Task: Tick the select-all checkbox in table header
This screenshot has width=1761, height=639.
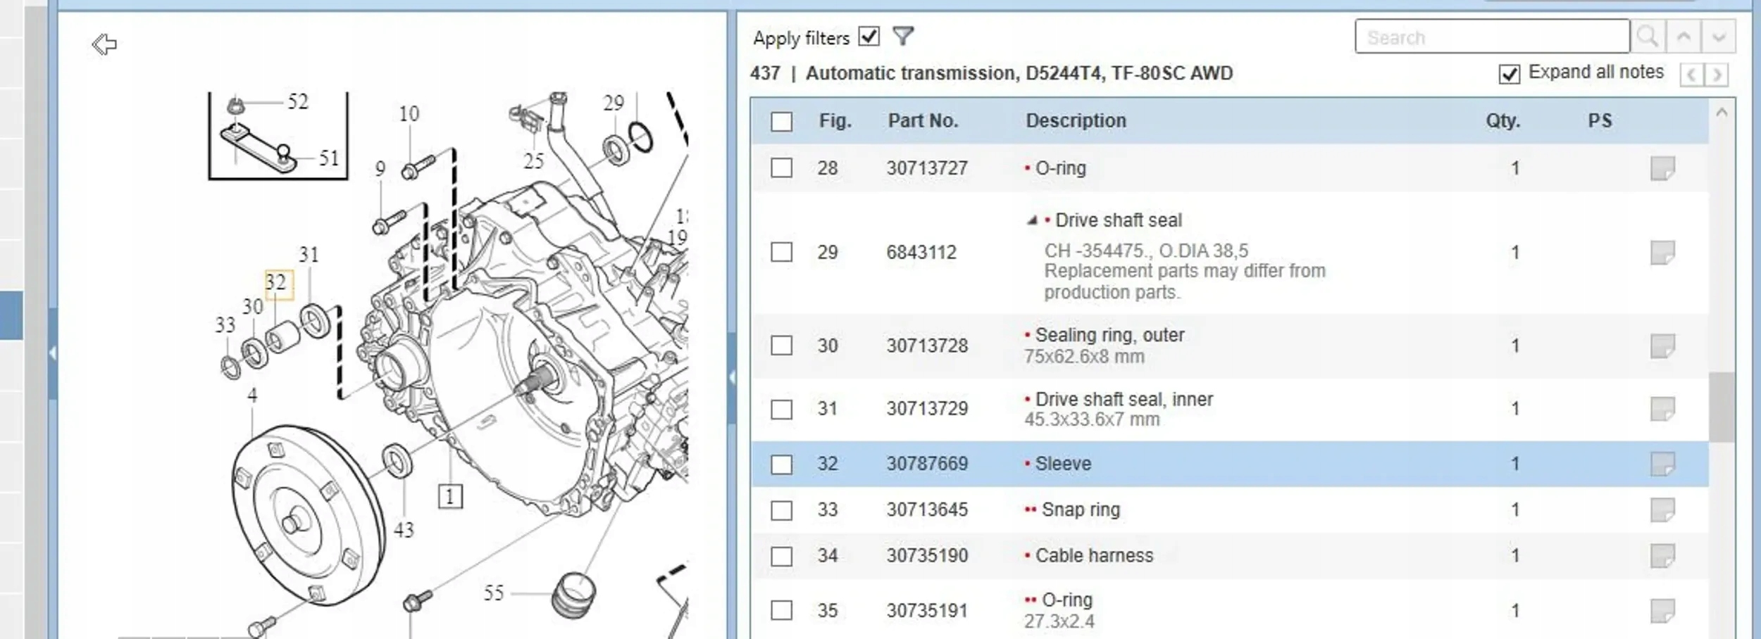Action: click(781, 121)
